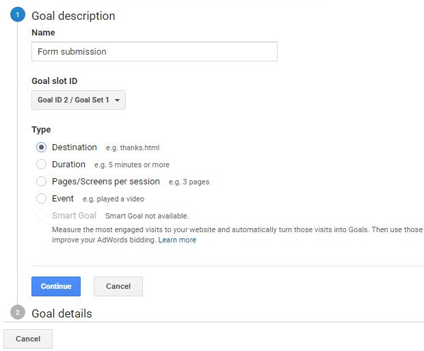
Task: Click the Duration label text
Action: [68, 165]
